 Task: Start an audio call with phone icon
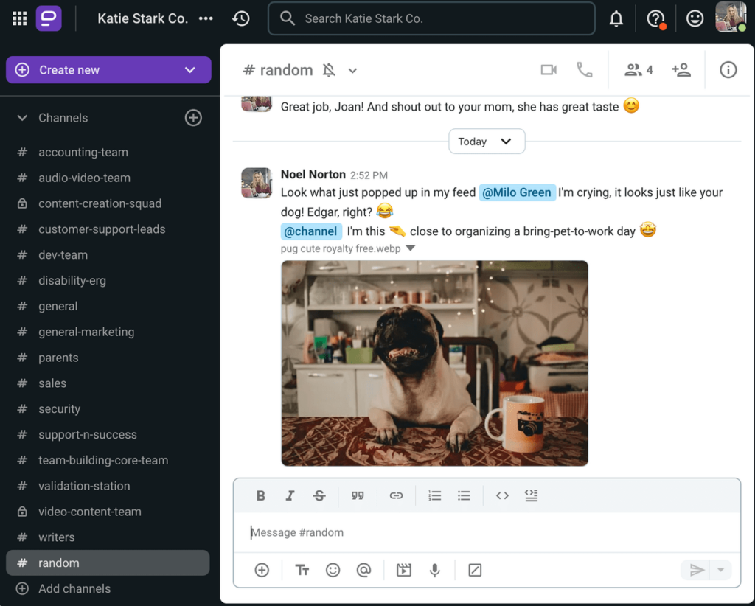585,70
